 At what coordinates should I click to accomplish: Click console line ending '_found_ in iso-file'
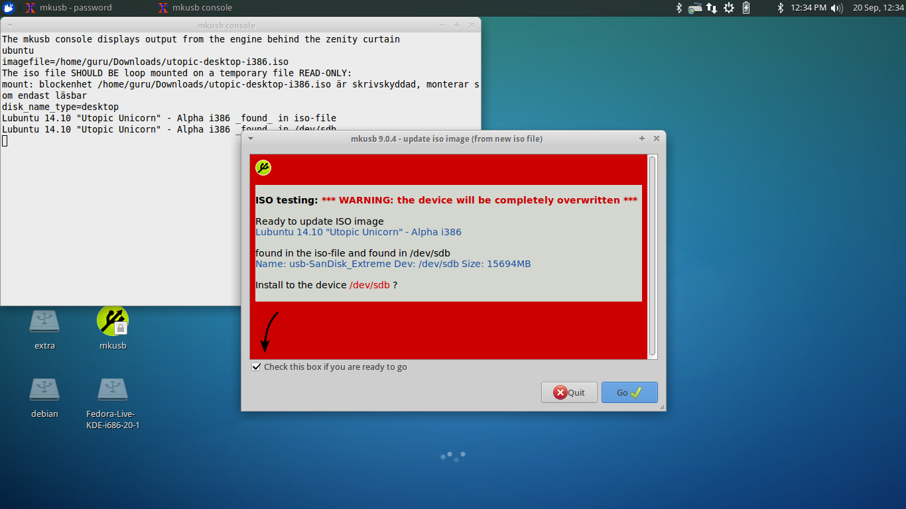coord(169,118)
